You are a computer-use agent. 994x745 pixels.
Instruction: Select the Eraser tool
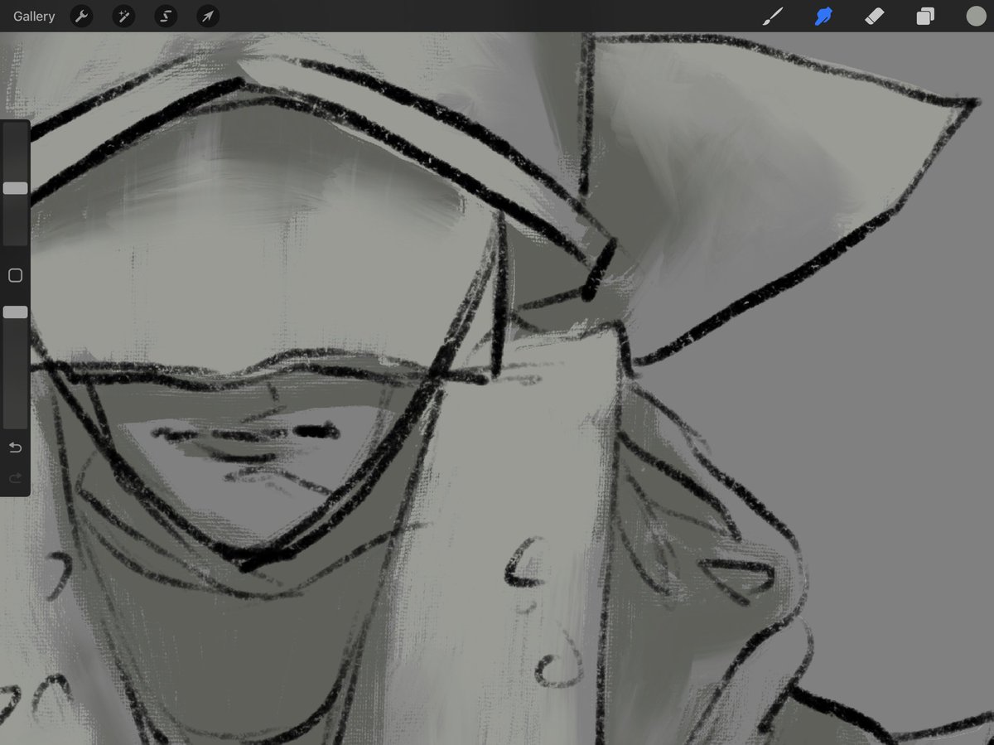pyautogui.click(x=875, y=16)
